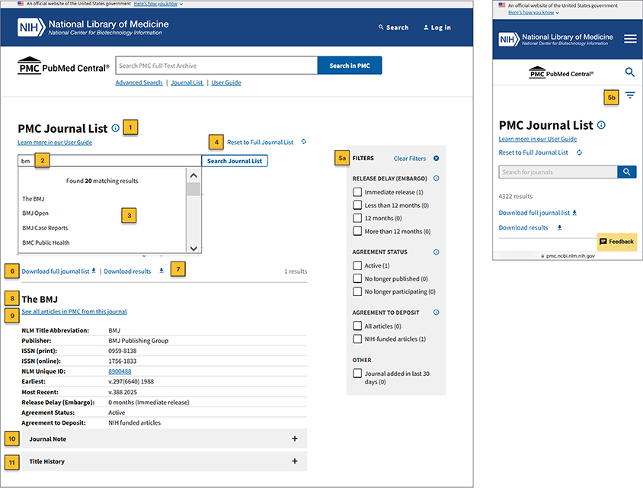The image size is (643, 488).
Task: Open the Agreement Status info icon
Action: (x=437, y=252)
